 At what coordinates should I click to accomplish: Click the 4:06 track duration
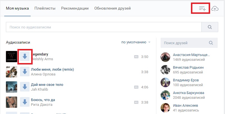145,87
